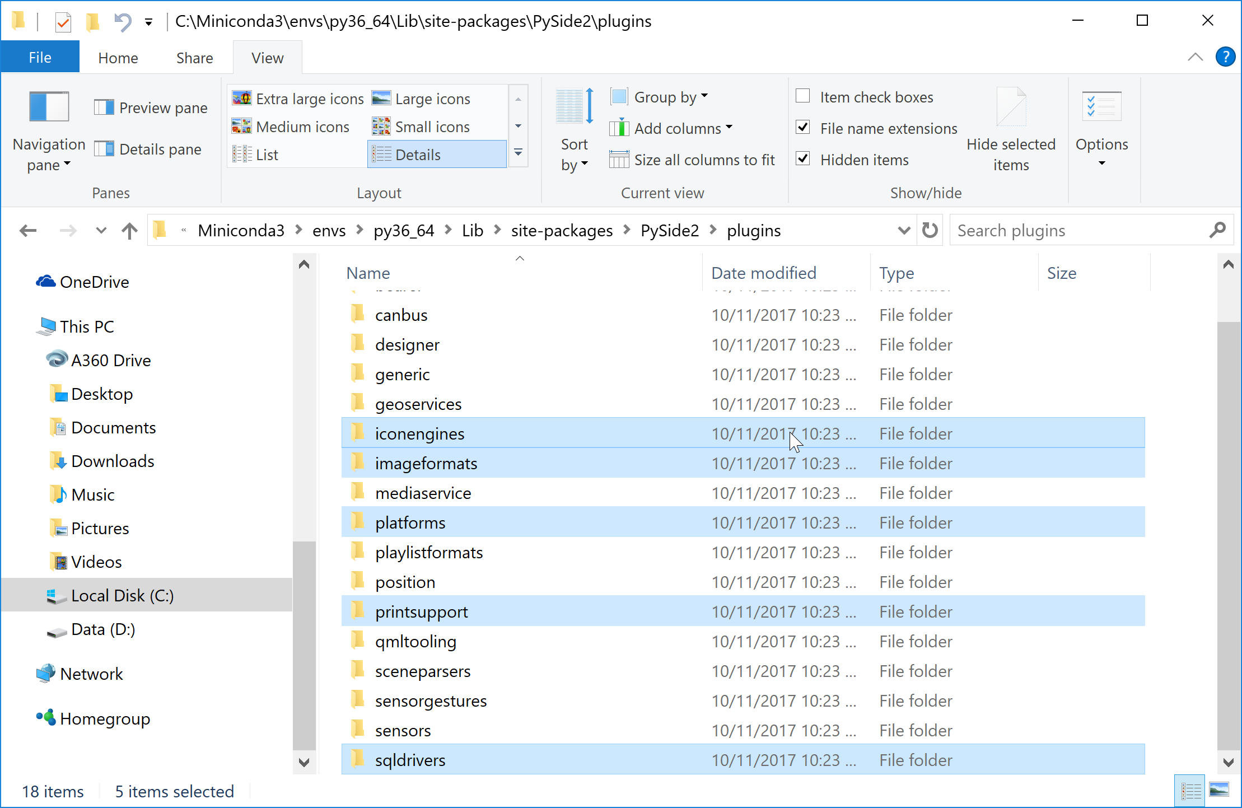Click the site-packages breadcrumb
Viewport: 1242px width, 808px height.
click(562, 231)
